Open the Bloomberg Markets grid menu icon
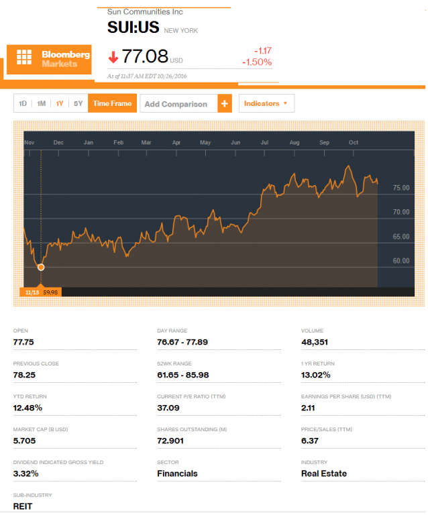 (x=24, y=57)
